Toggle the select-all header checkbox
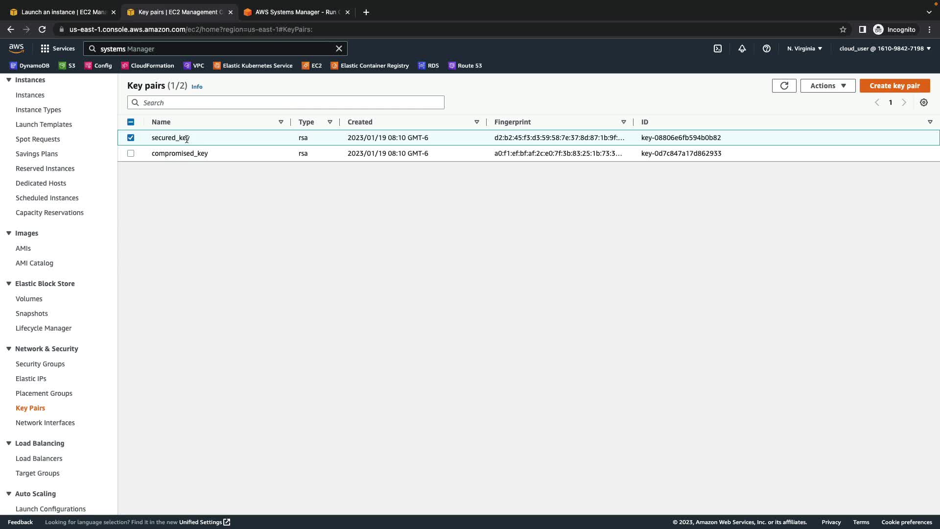 coord(131,122)
